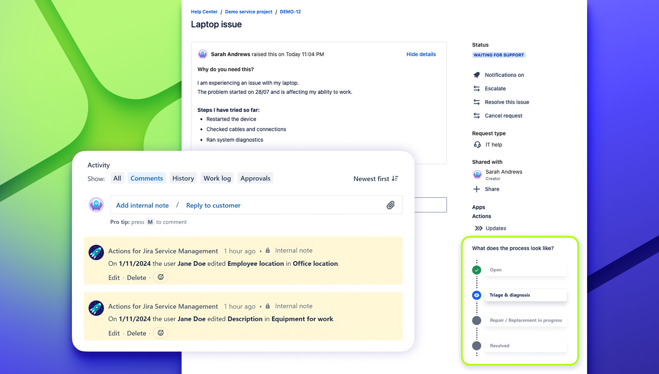The image size is (659, 374).
Task: Switch to Comments activity tab
Action: 147,178
